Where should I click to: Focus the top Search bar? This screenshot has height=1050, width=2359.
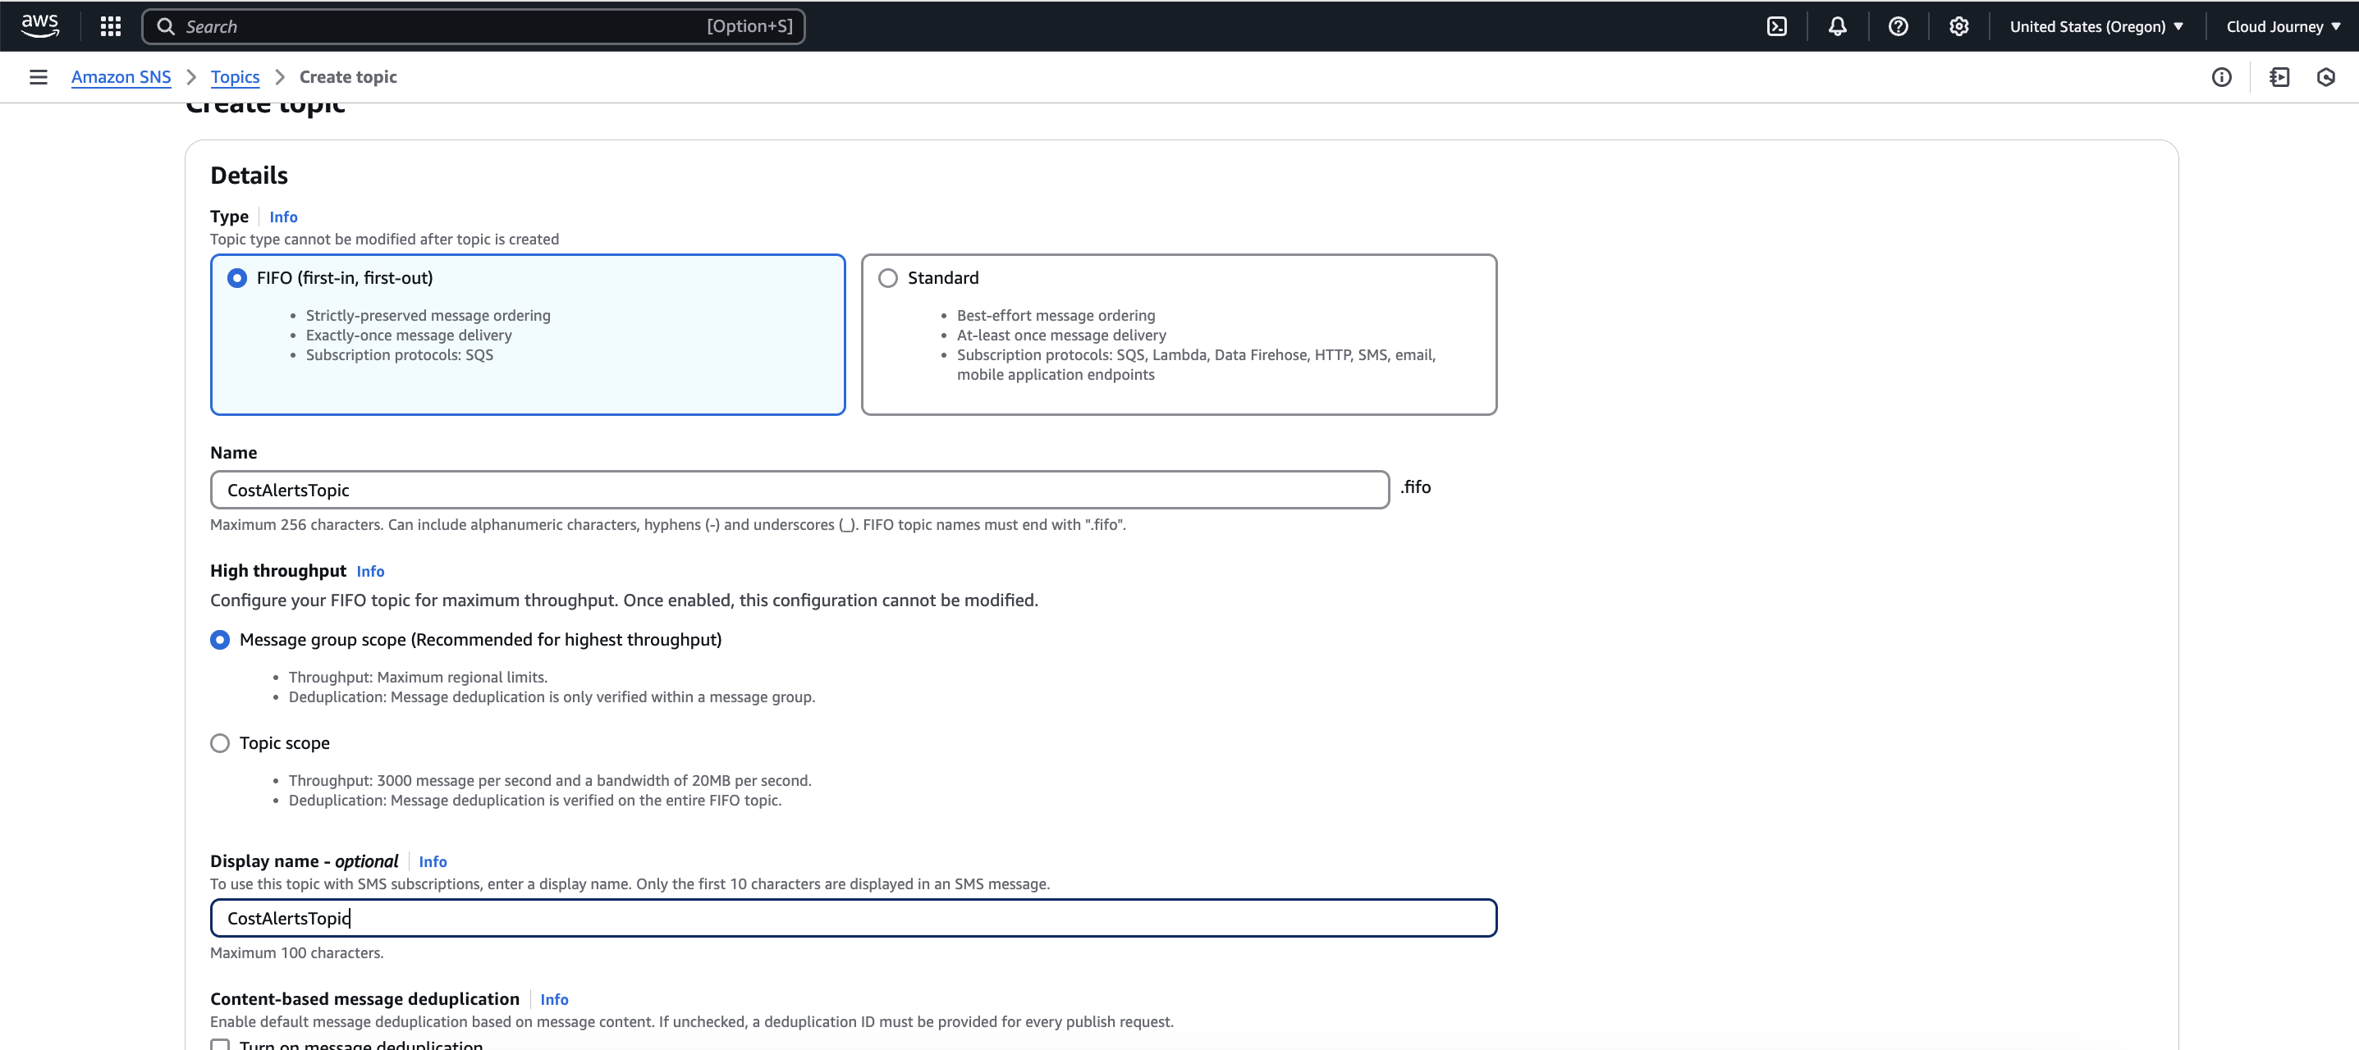click(x=474, y=26)
